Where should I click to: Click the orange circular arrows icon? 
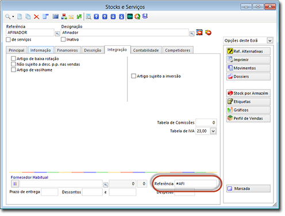[x=137, y=17]
